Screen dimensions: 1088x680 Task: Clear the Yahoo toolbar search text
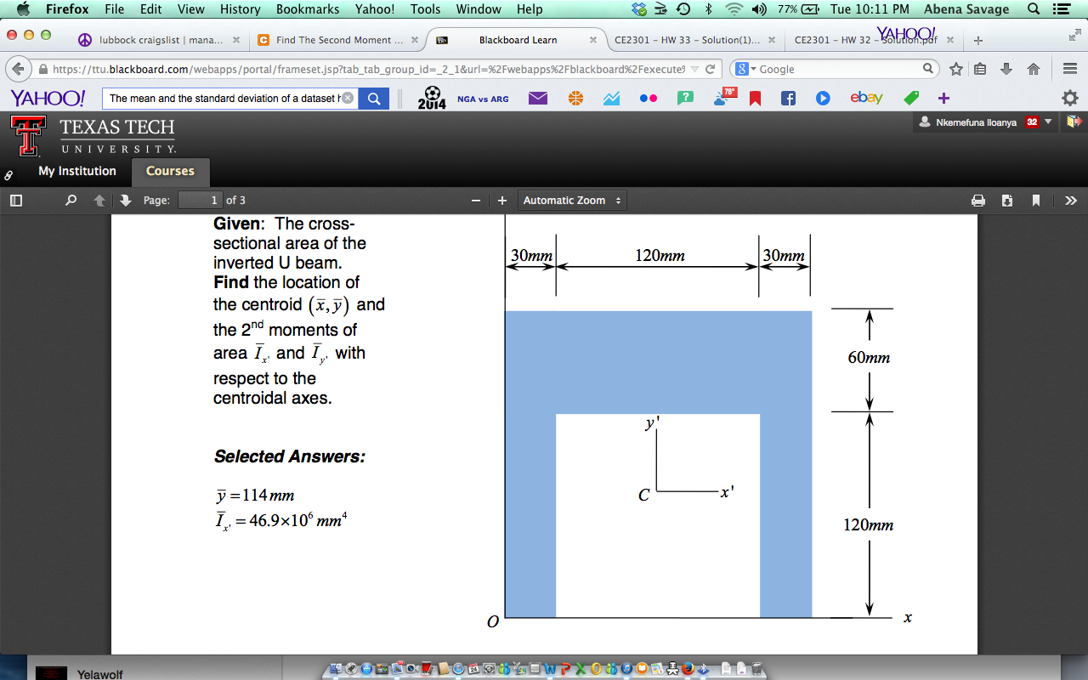pos(347,99)
